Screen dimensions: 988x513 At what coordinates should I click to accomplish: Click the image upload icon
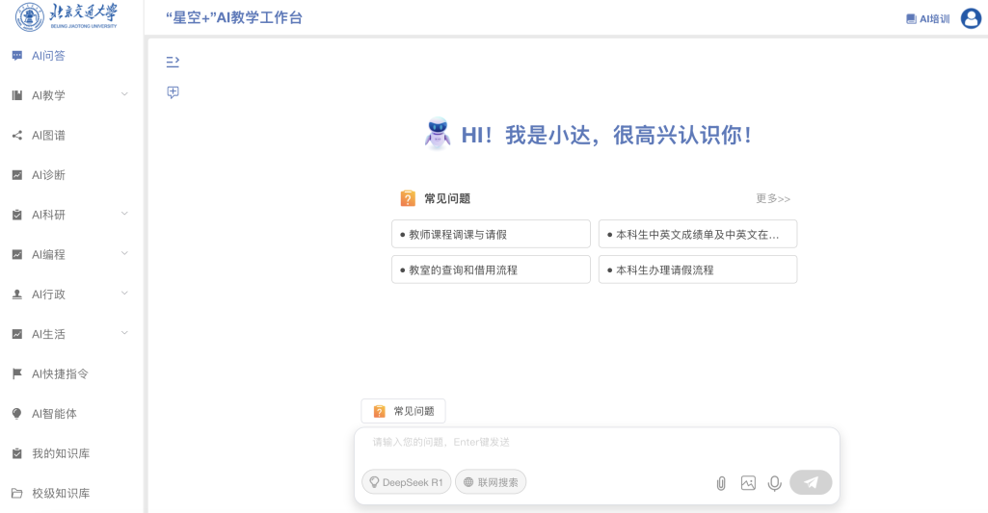[748, 483]
